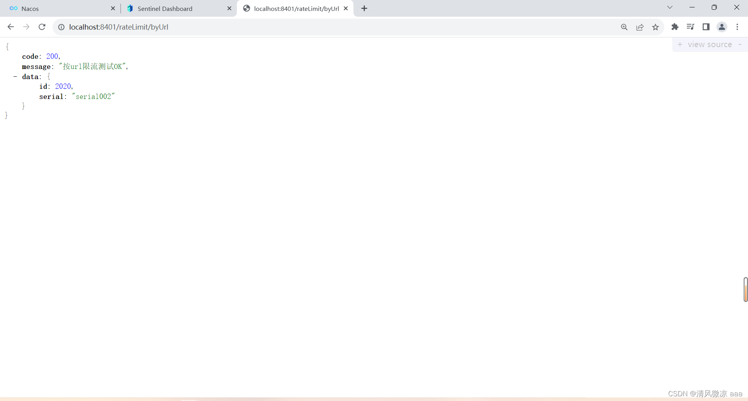The height and width of the screenshot is (401, 748).
Task: Select the localhost:8401/rateLimit/byUrl tab
Action: coord(295,9)
